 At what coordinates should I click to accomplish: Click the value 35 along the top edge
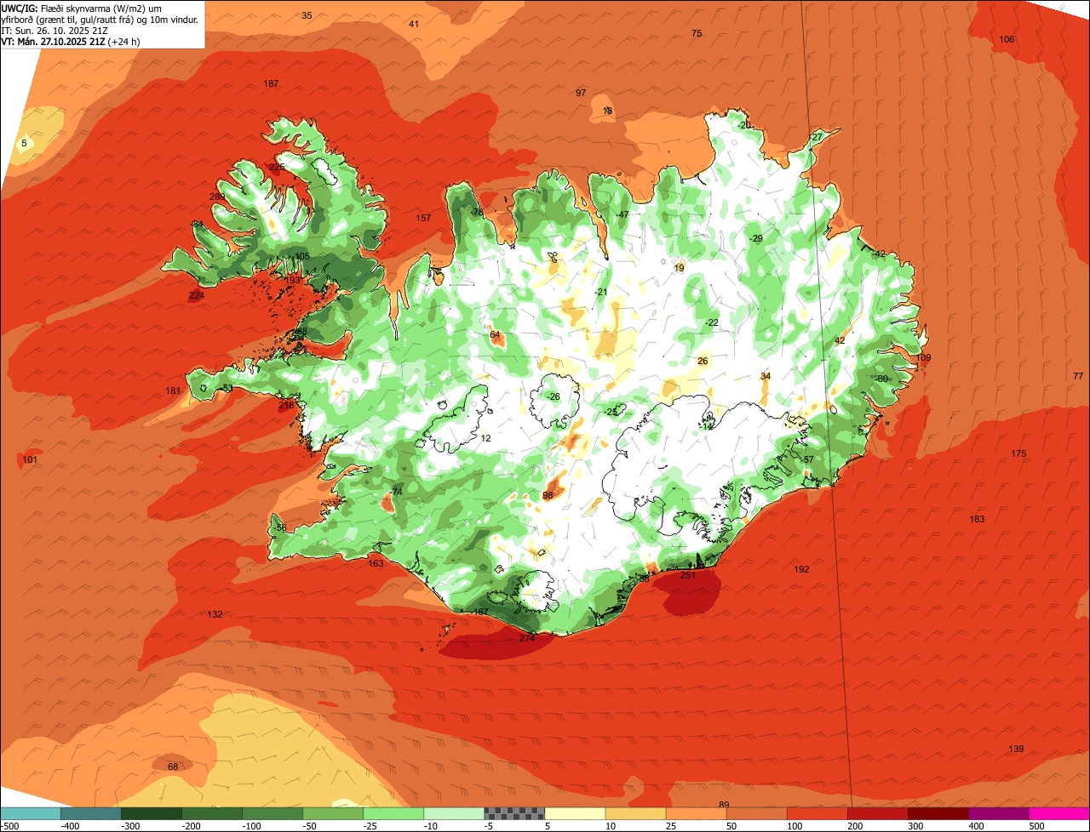tap(307, 15)
